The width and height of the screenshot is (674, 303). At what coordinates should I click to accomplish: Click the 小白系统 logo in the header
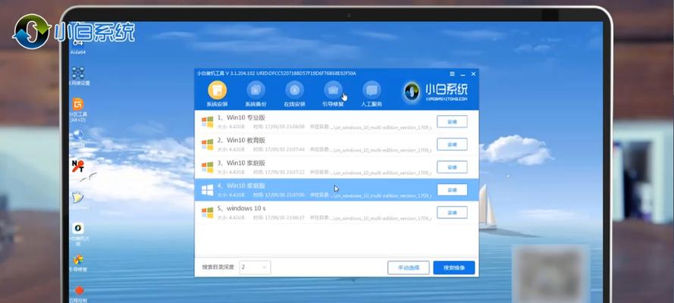pos(435,92)
